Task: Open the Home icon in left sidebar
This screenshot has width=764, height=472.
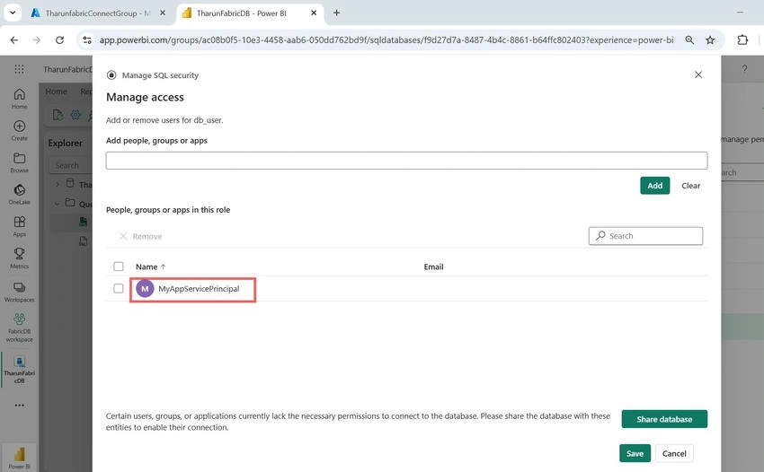Action: pos(20,99)
